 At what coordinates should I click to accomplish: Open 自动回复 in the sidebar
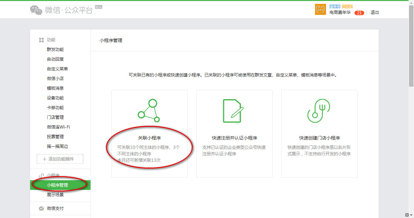pos(55,59)
